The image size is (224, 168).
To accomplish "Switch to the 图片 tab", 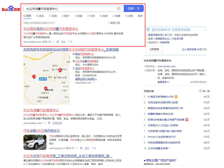I will (66, 16).
